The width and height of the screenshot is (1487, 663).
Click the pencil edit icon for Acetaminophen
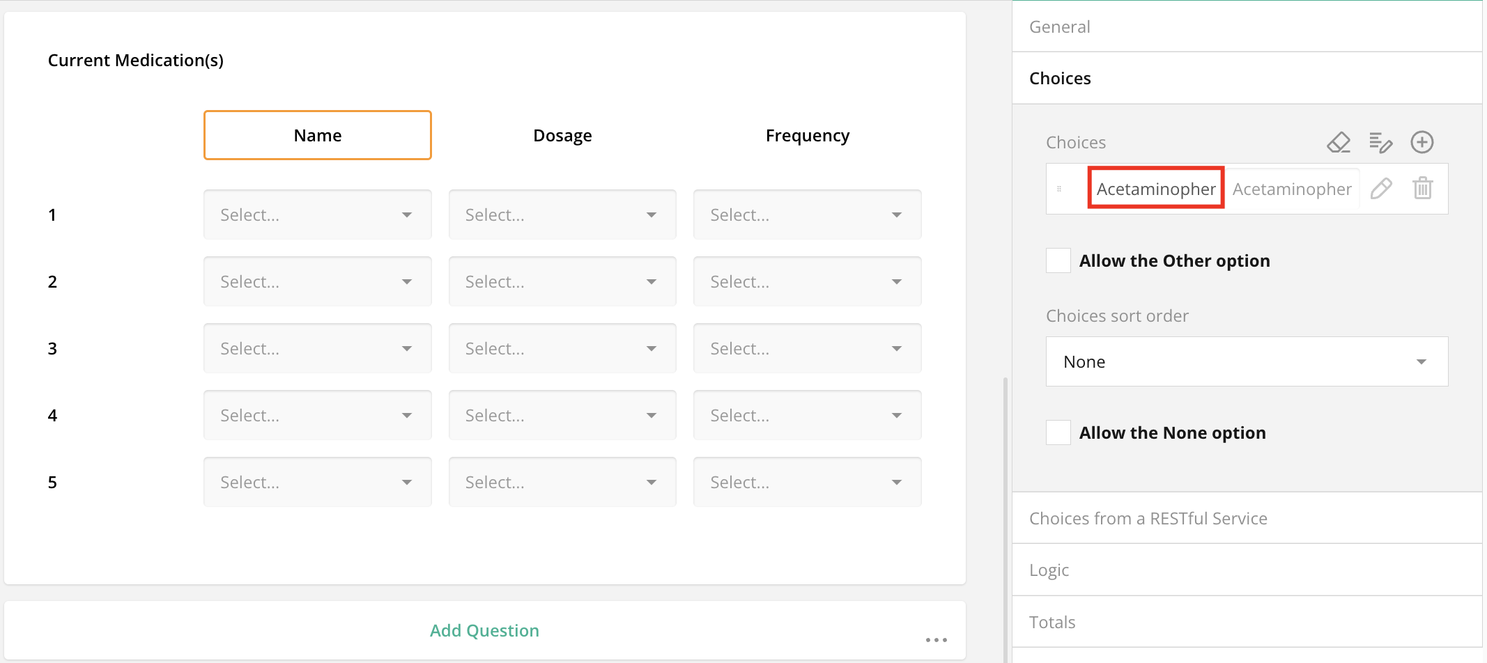(x=1381, y=189)
